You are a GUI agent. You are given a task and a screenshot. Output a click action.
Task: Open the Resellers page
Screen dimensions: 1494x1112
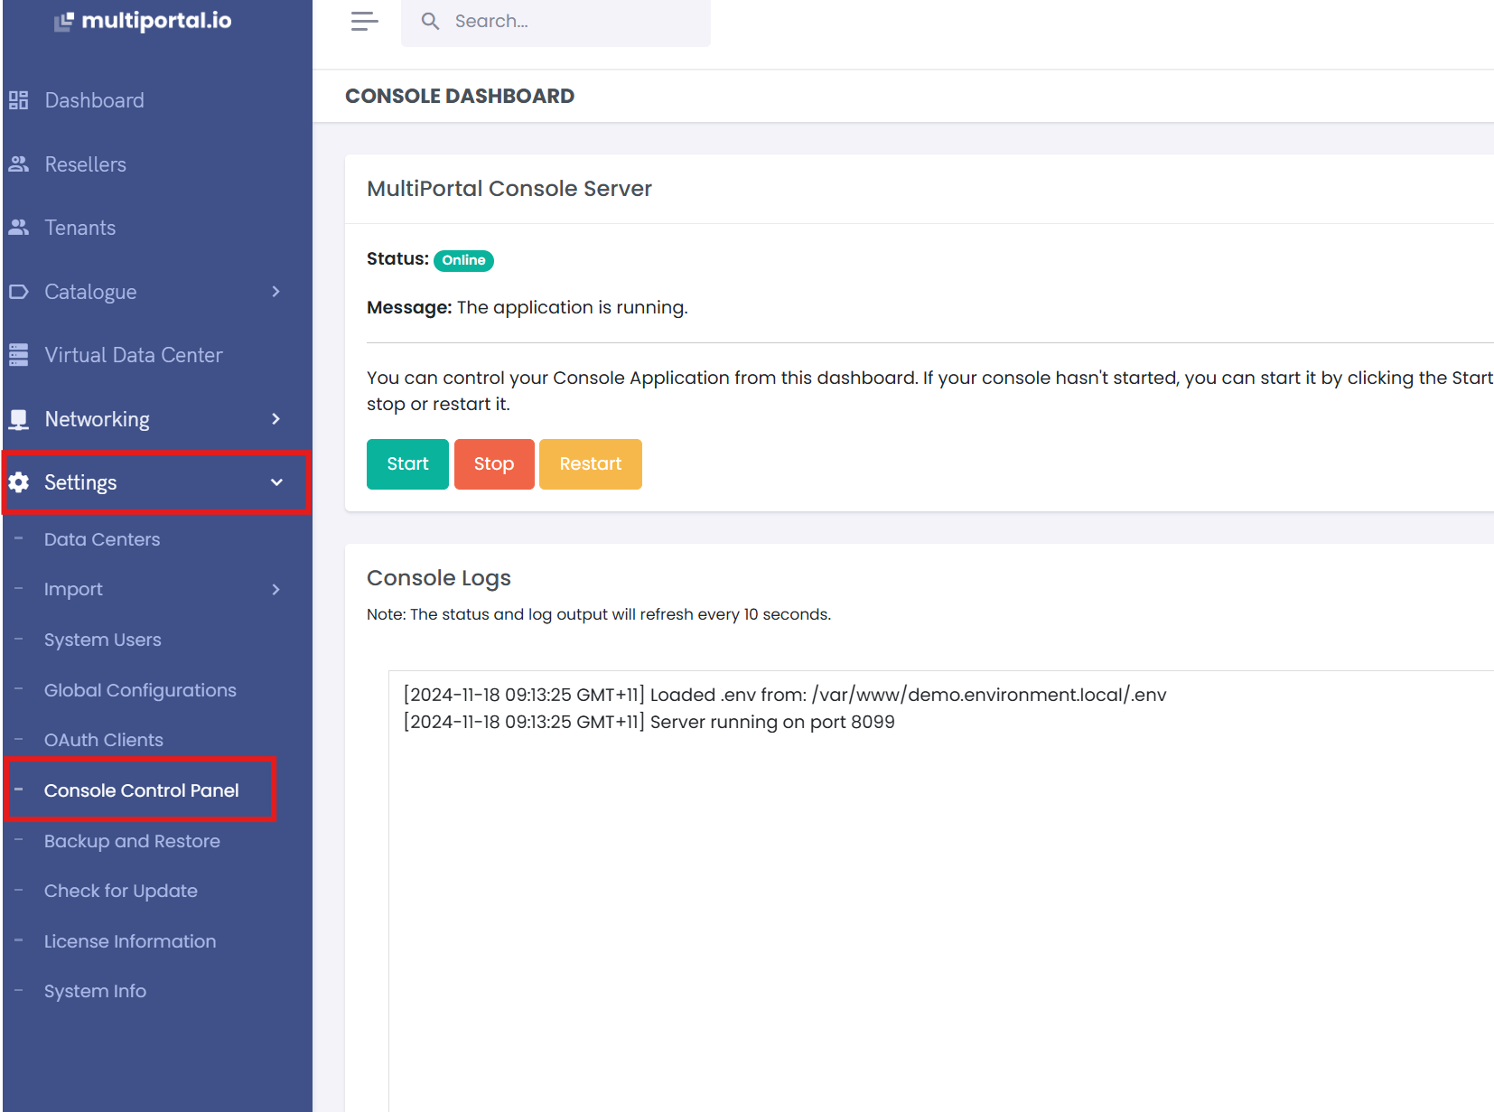tap(86, 164)
